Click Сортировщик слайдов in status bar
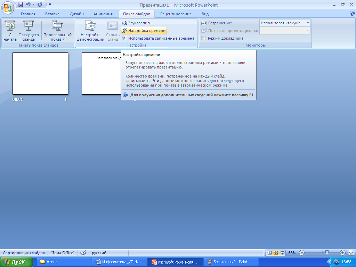The height and width of the screenshot is (267, 356). pos(24,253)
